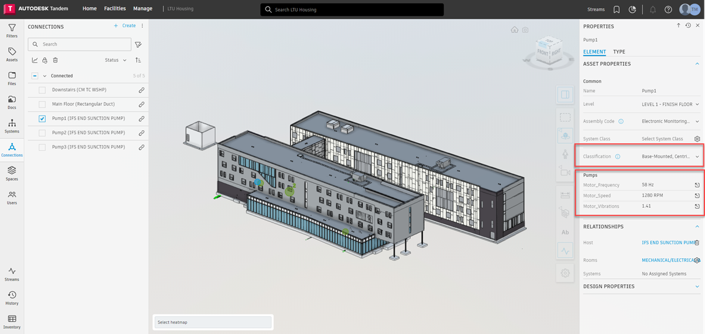The height and width of the screenshot is (334, 705).
Task: Open the Users panel
Action: coord(12,198)
